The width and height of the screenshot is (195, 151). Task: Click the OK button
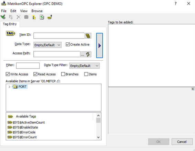[158, 142]
